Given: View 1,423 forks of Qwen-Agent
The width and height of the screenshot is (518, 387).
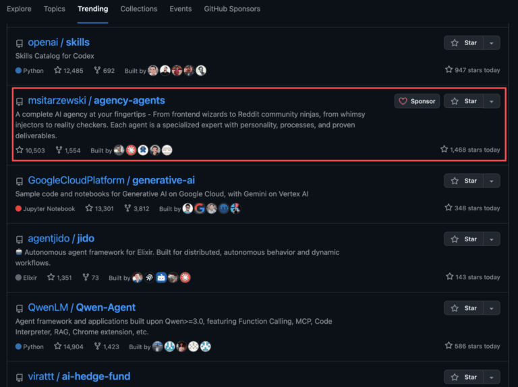Looking at the screenshot, I should point(107,347).
